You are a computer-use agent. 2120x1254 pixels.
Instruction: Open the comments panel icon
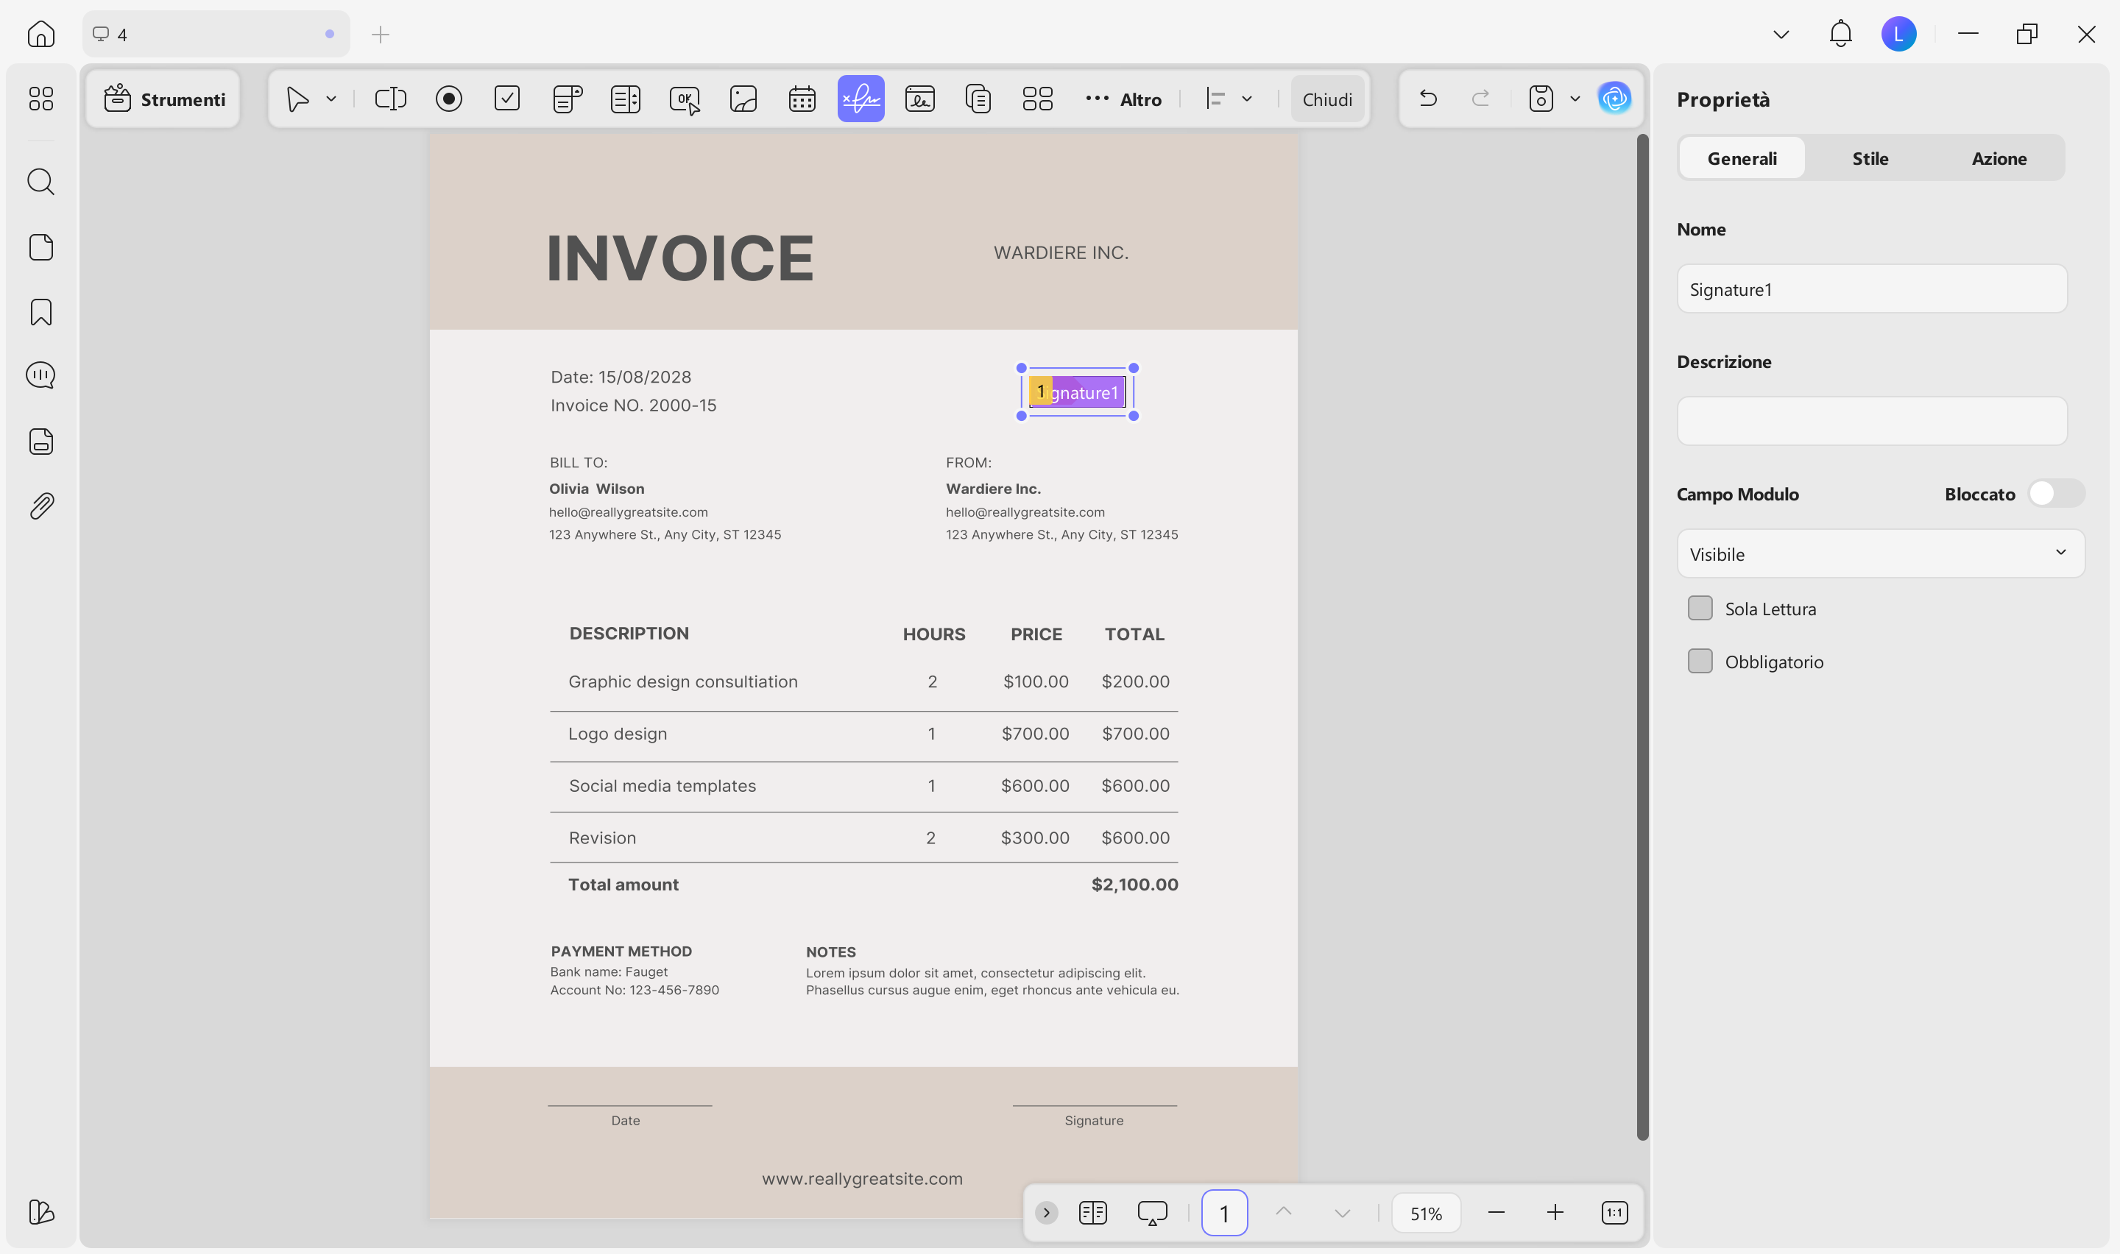point(40,375)
